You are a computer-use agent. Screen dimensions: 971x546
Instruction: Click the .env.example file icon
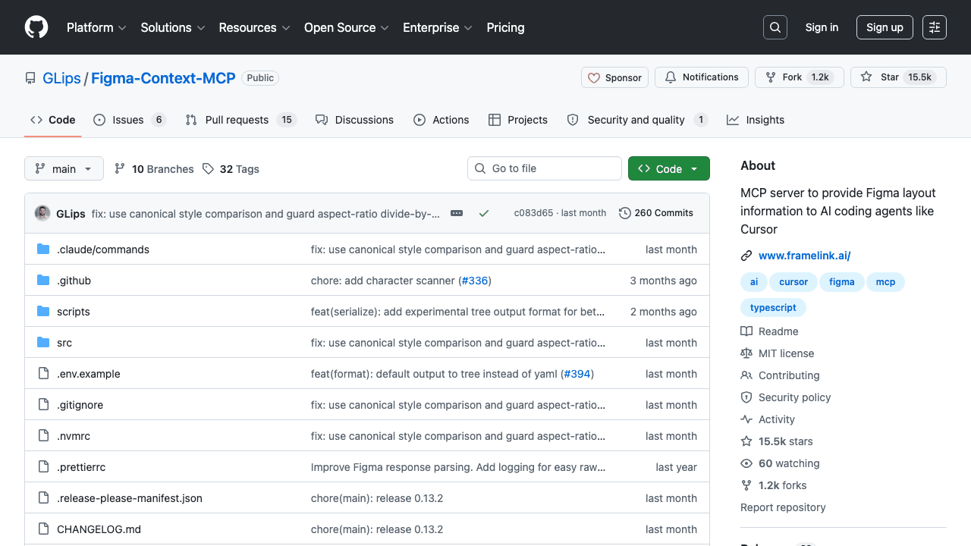pos(43,374)
